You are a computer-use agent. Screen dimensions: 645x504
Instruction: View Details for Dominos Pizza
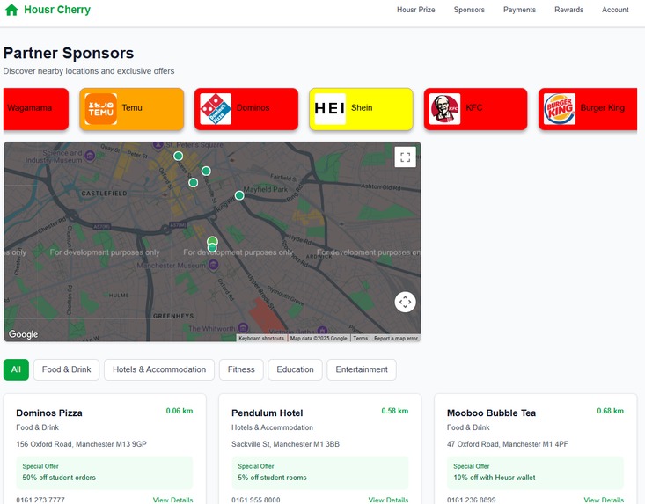point(172,500)
